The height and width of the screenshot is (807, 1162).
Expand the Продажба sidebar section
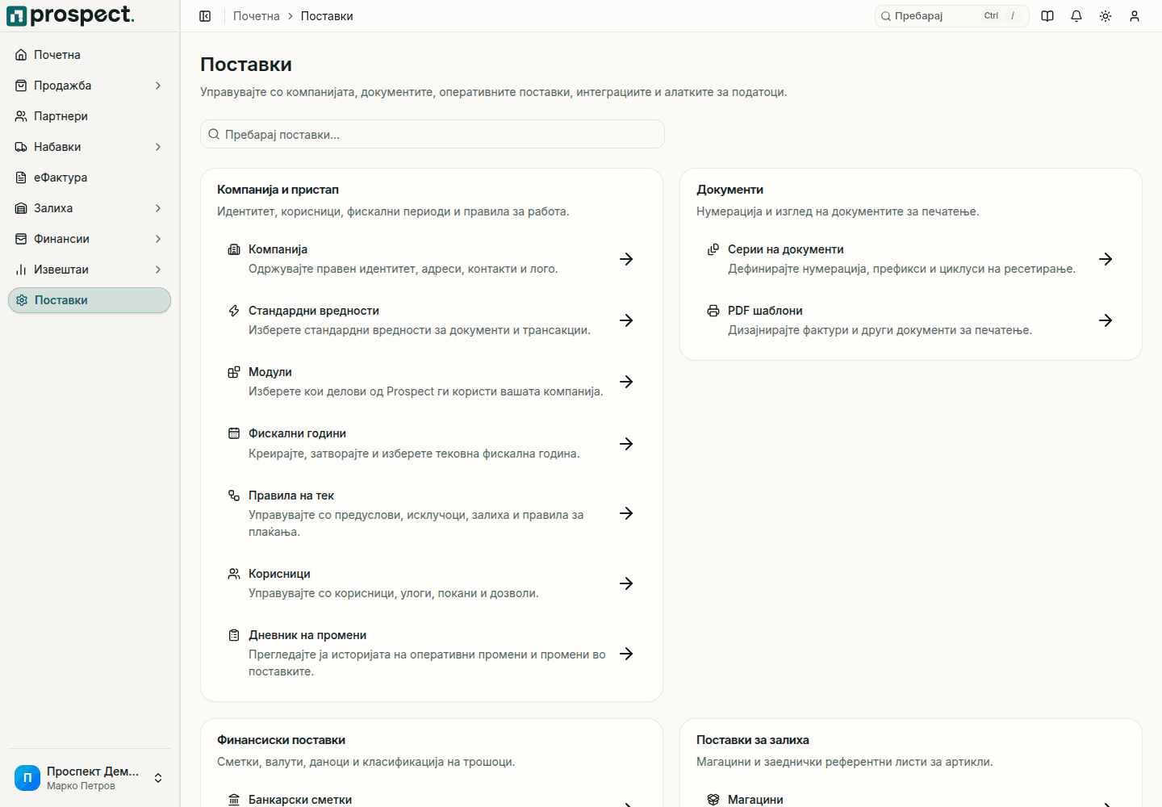[x=90, y=86]
